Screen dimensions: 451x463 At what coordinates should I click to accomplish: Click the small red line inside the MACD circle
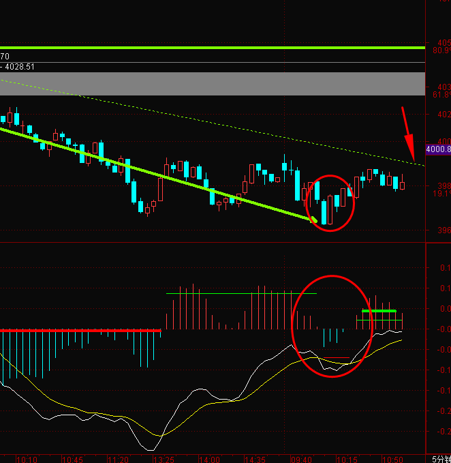point(337,357)
